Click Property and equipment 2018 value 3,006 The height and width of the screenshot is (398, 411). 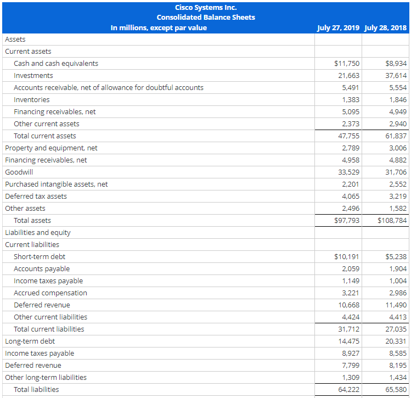398,148
